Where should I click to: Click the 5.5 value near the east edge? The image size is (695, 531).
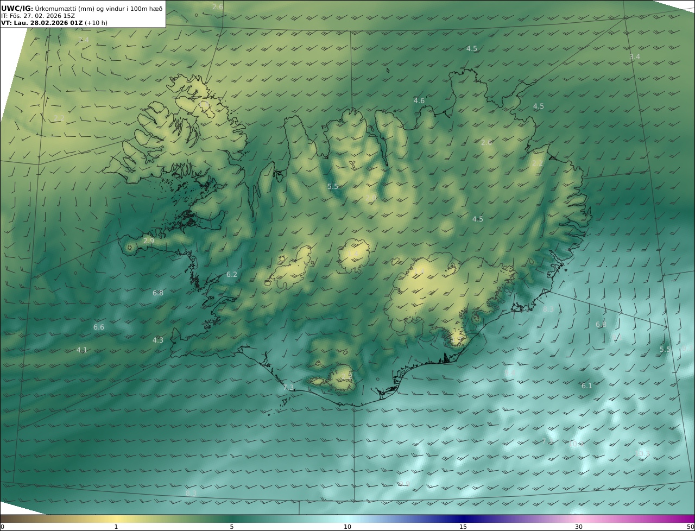[665, 350]
